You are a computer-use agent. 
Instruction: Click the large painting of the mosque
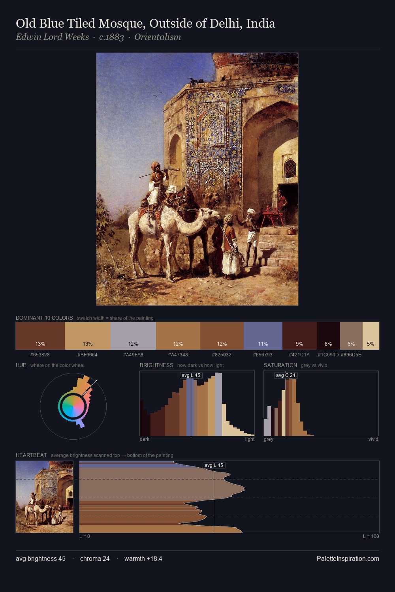pyautogui.click(x=197, y=179)
